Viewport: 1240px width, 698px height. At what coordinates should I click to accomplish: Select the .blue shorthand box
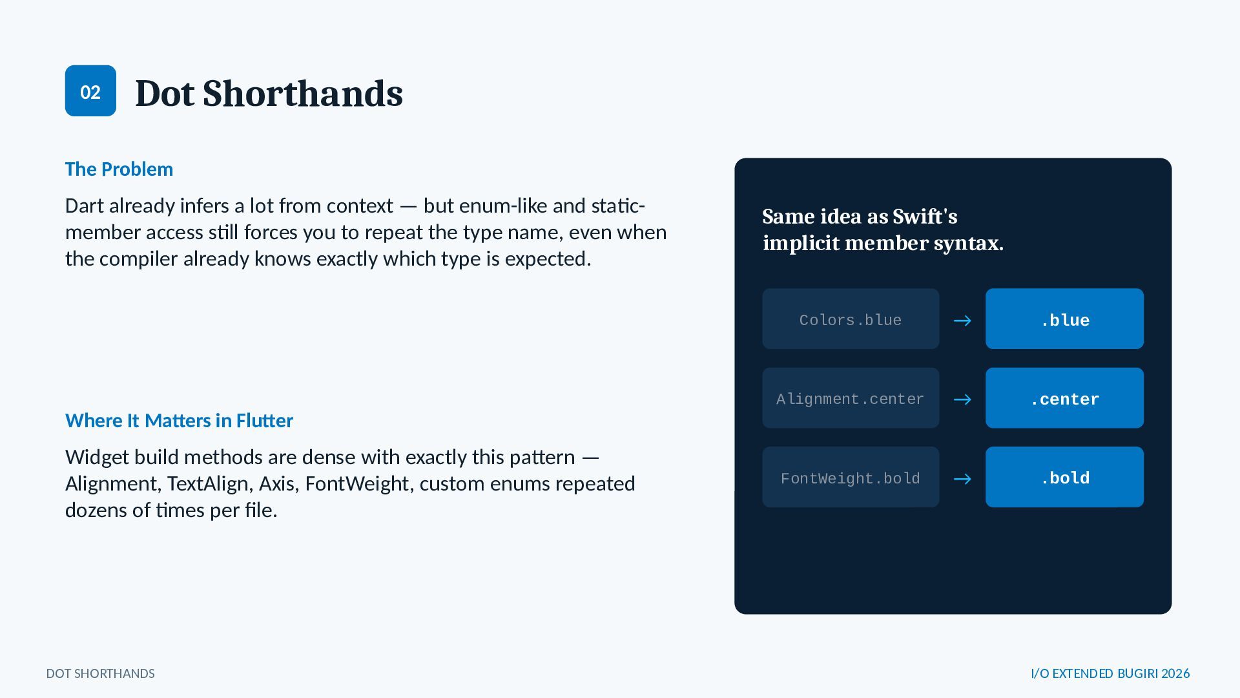(x=1064, y=319)
